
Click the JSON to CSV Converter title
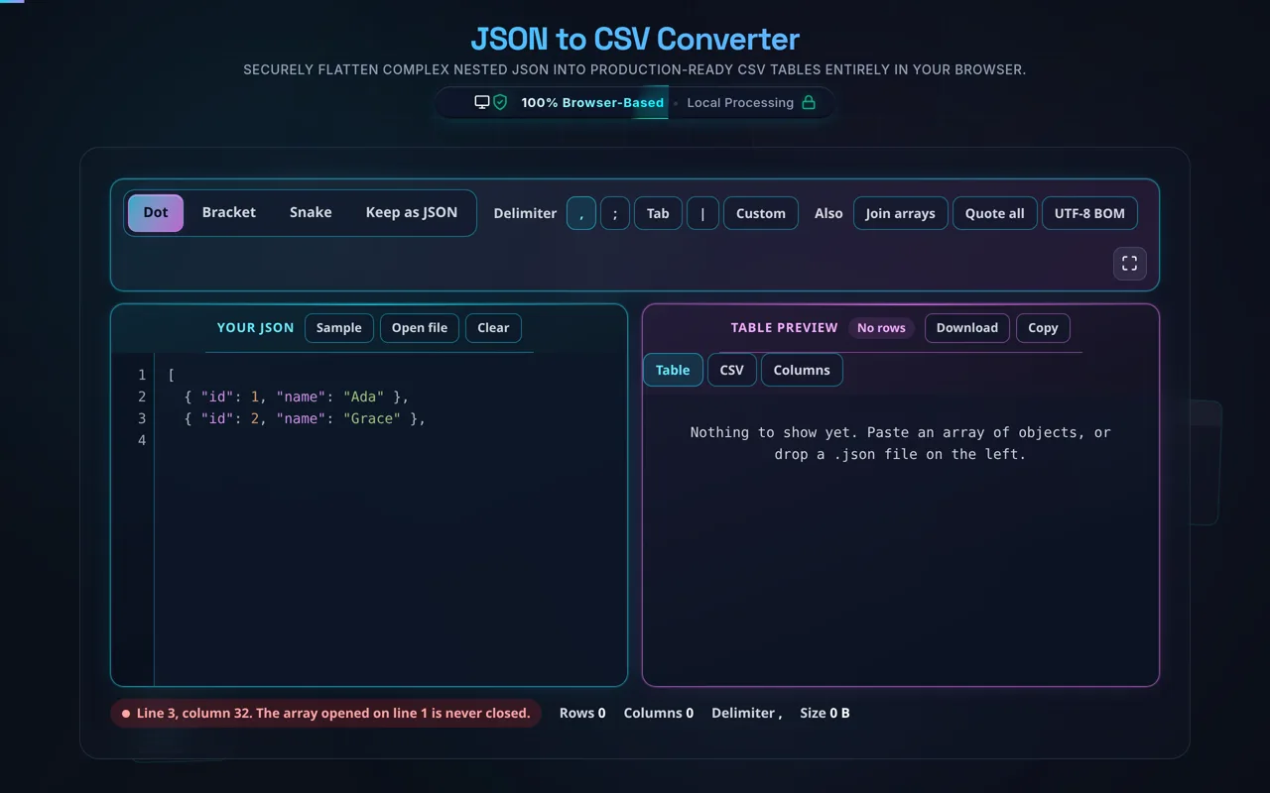coord(635,39)
